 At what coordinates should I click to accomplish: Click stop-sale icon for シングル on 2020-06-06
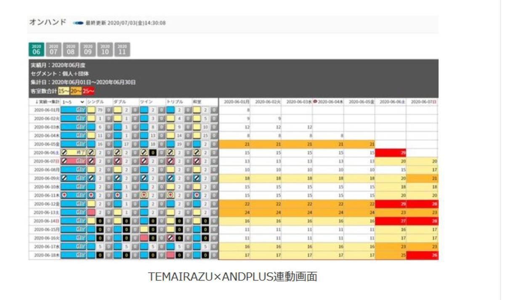(91, 153)
